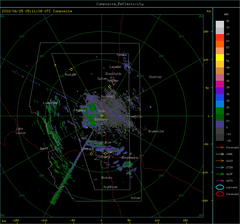The height and width of the screenshot is (224, 240).
Task: Click the Okotoks label
Action: click(107, 178)
